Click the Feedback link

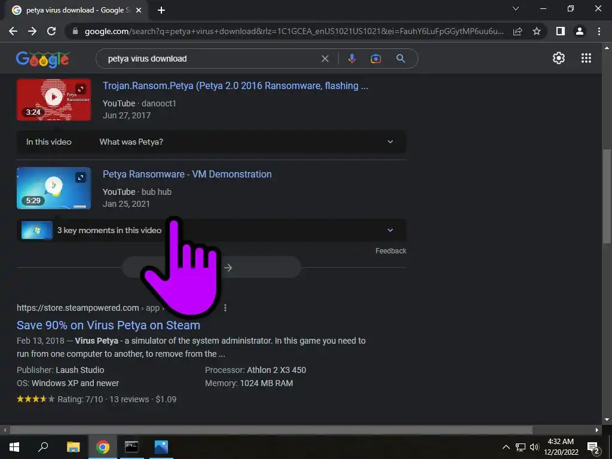pos(391,251)
